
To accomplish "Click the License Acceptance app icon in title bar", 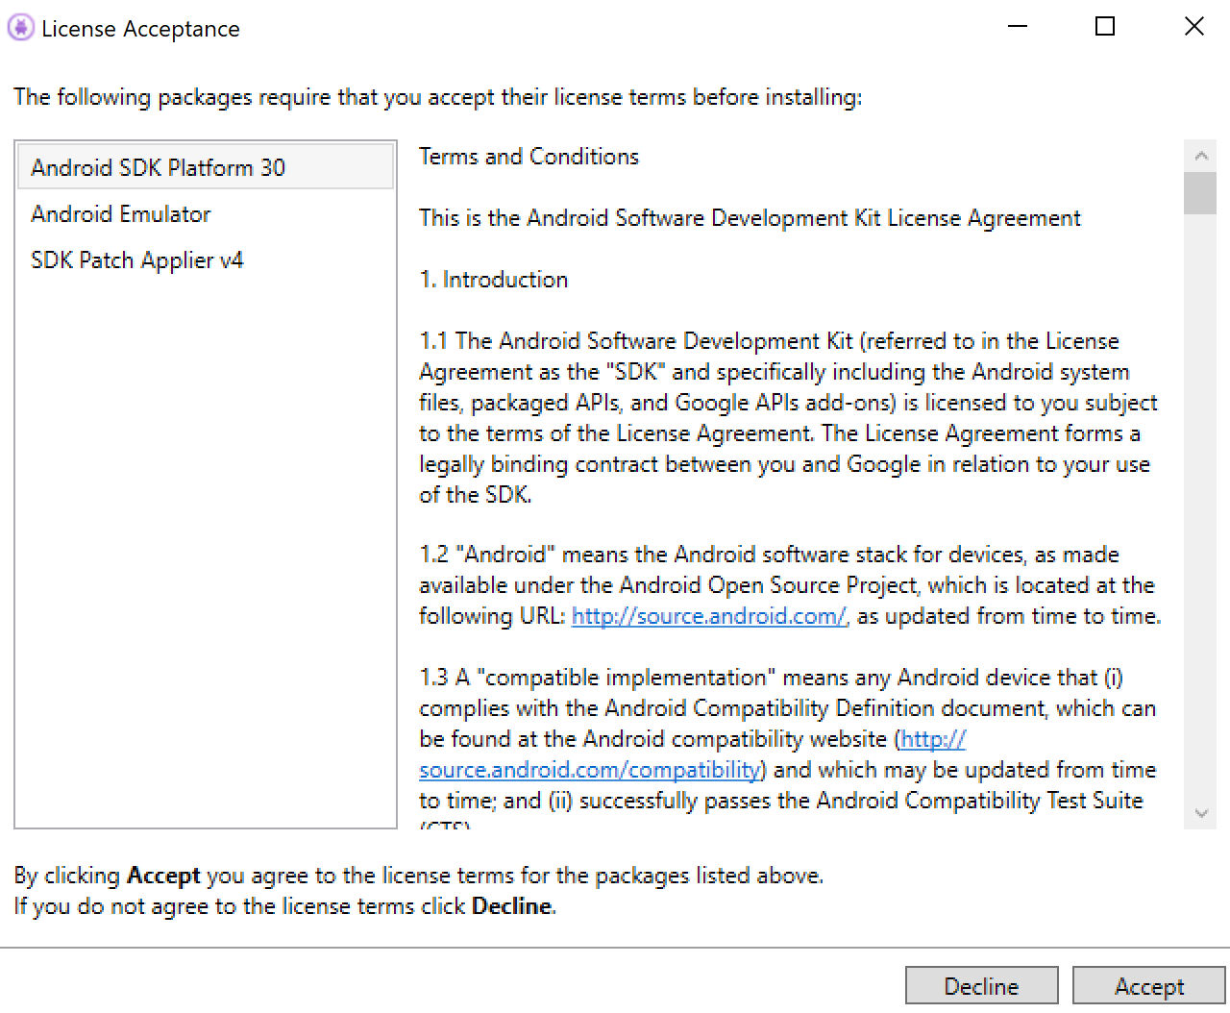I will (20, 27).
